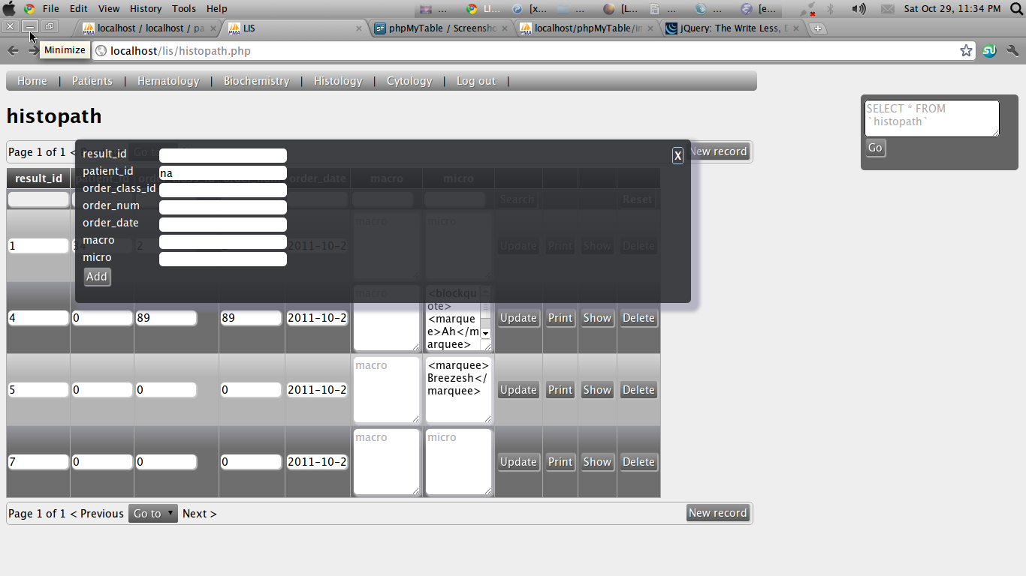Navigate to the Cytology section
The width and height of the screenshot is (1026, 576).
click(409, 80)
